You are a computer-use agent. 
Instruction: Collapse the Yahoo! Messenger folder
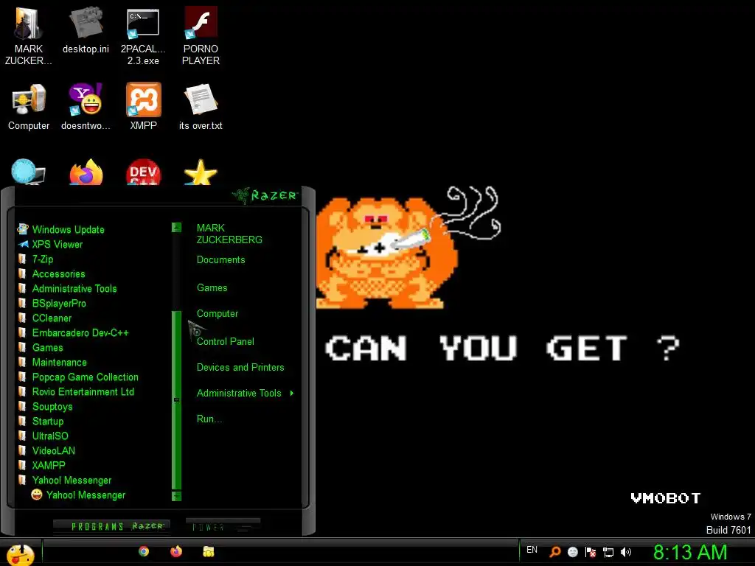(65, 481)
